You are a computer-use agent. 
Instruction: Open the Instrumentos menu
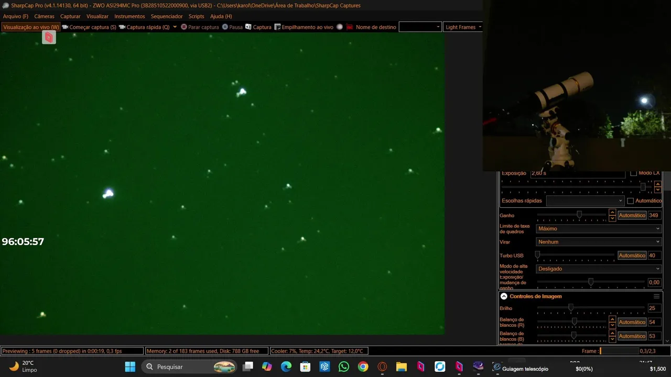pyautogui.click(x=129, y=16)
